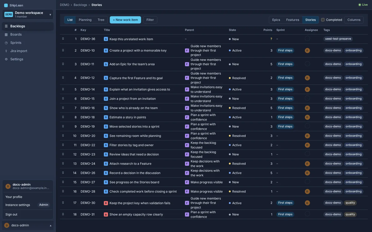Open Instance settings in user menu
372x232 pixels.
[28, 205]
